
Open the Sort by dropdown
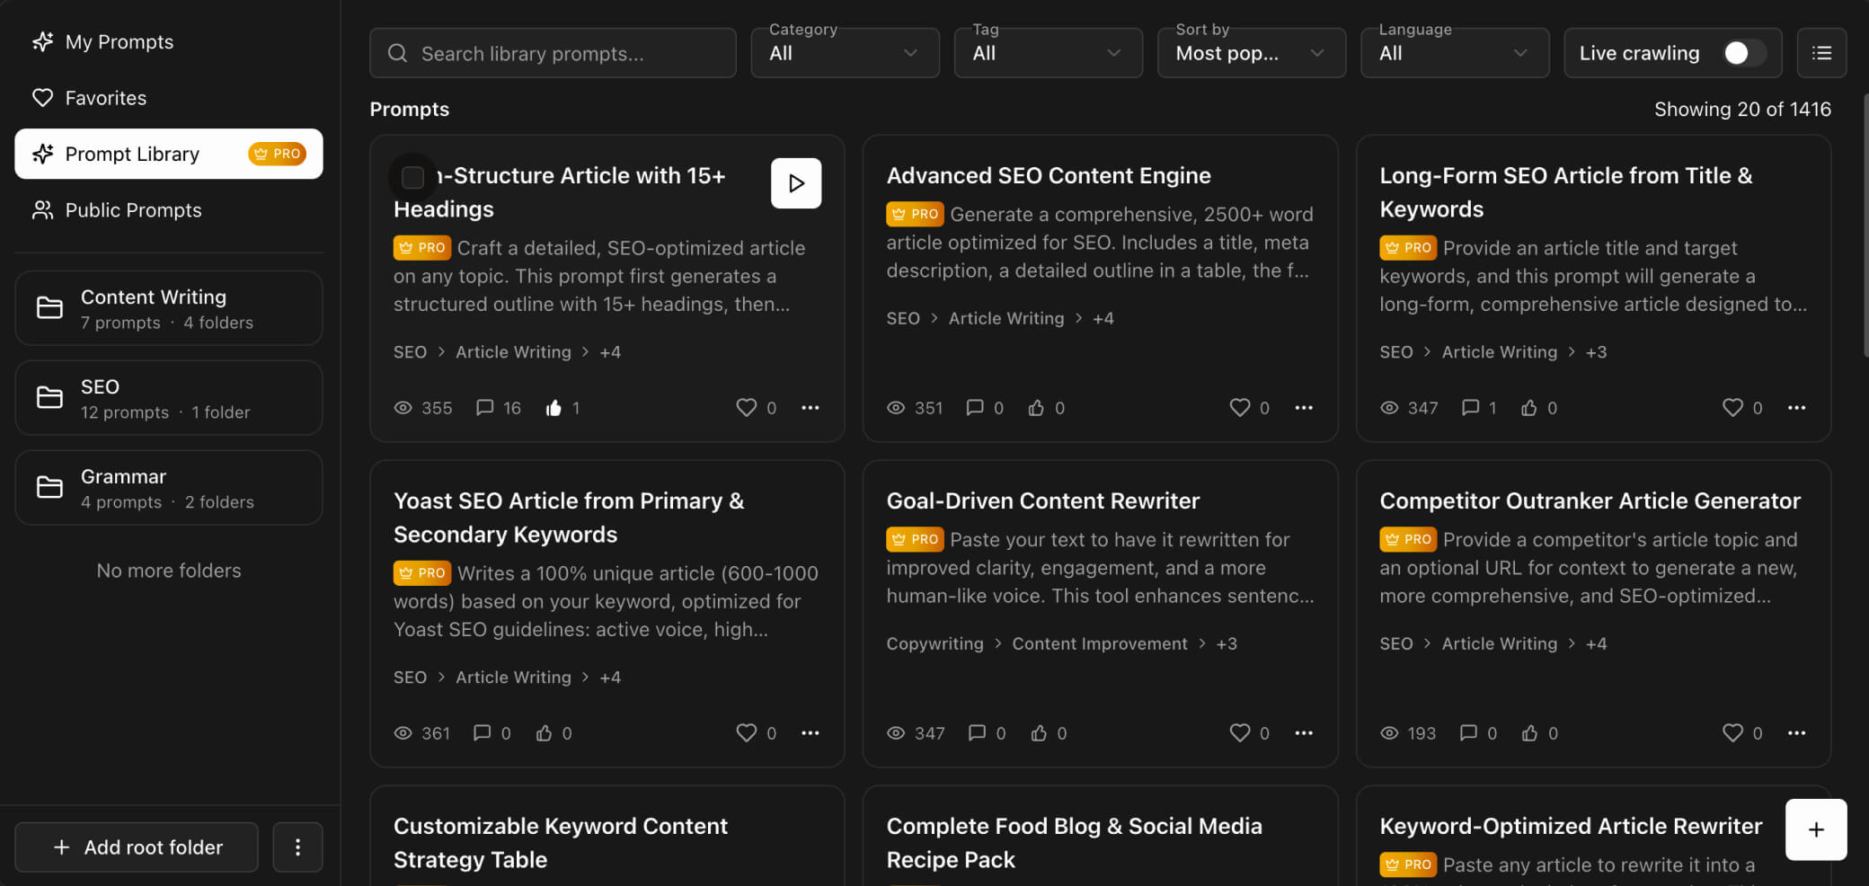point(1252,53)
